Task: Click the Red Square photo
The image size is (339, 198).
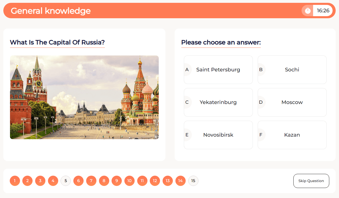Action: point(84,97)
